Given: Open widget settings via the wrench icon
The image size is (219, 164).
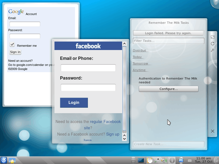Looking at the screenshot, I should (213, 50).
